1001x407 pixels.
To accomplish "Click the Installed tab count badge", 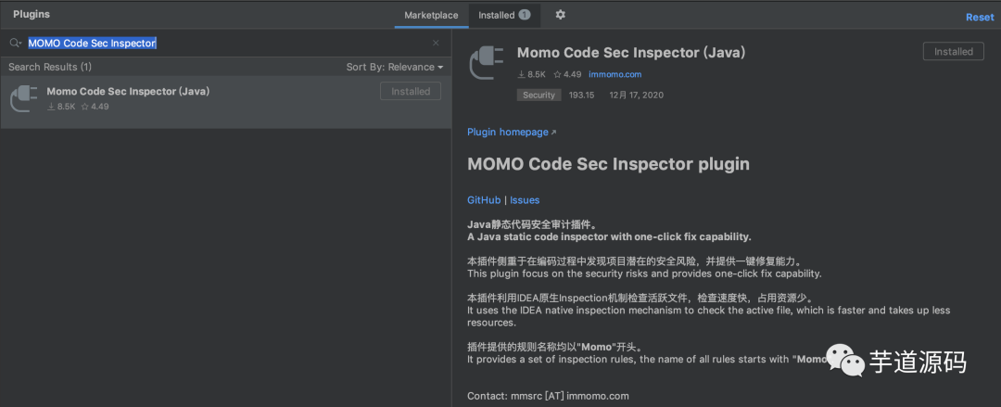I will [524, 15].
